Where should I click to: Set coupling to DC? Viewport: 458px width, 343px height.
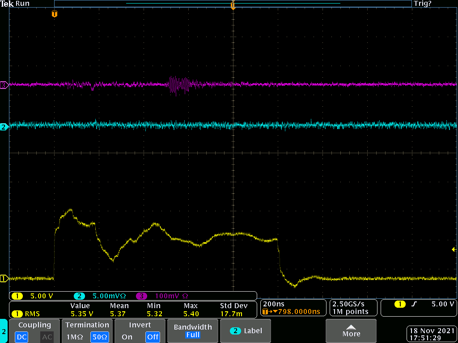(x=21, y=337)
